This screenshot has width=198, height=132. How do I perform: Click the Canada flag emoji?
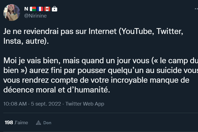tap(47, 9)
